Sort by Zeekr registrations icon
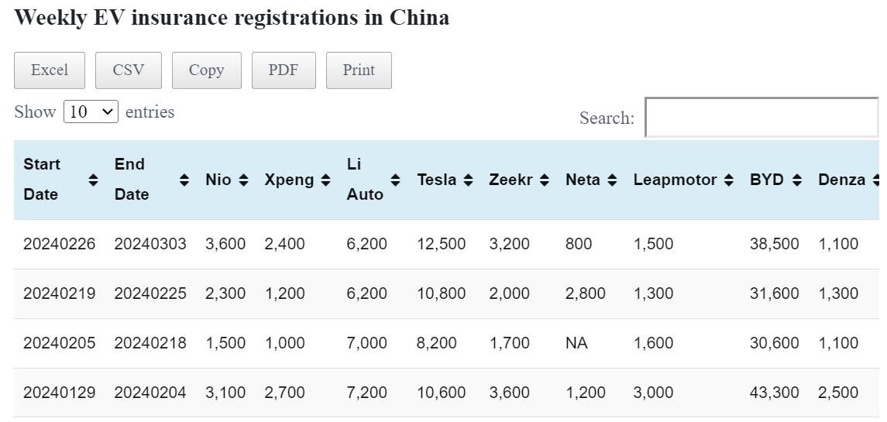This screenshot has height=422, width=887. (545, 180)
